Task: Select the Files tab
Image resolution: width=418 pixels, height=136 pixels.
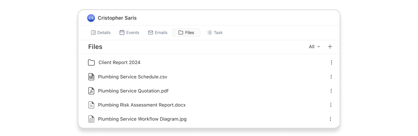Action: [x=186, y=32]
